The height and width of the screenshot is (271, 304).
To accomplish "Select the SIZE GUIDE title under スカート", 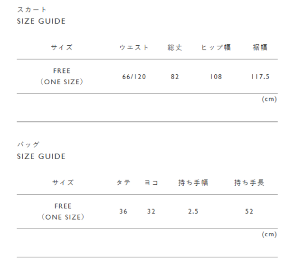I will click(x=41, y=21).
